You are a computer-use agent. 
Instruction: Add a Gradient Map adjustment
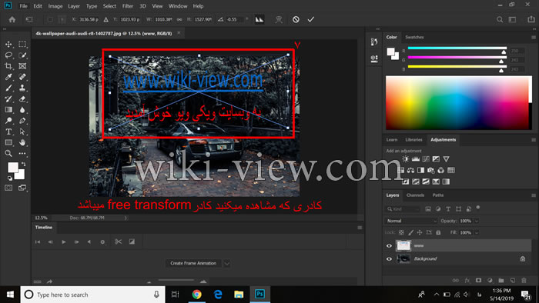[446, 181]
